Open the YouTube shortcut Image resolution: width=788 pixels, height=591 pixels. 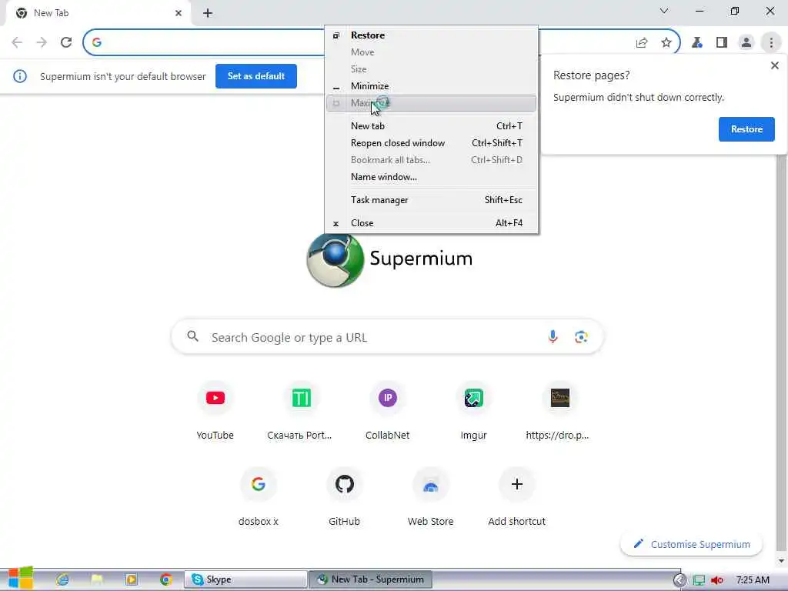pos(215,412)
